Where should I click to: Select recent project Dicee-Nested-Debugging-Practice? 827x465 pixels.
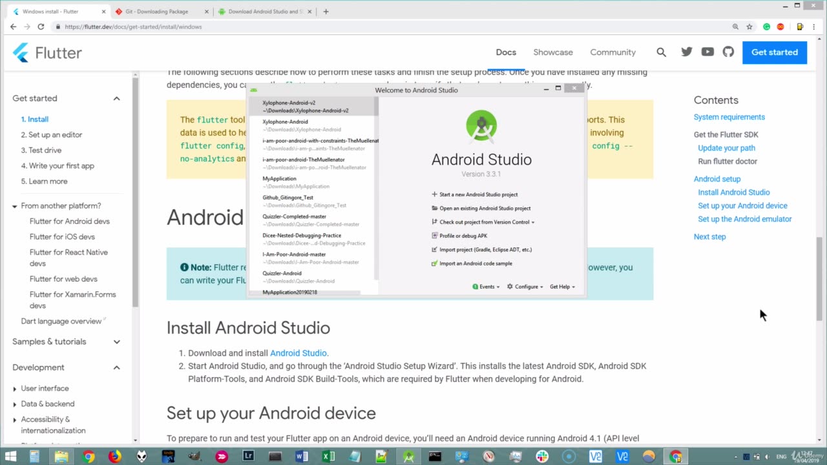[311, 239]
